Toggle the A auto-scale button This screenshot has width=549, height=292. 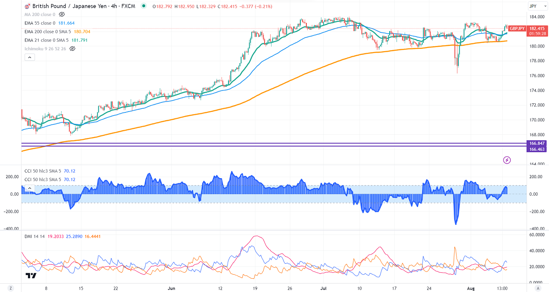pos(538,288)
